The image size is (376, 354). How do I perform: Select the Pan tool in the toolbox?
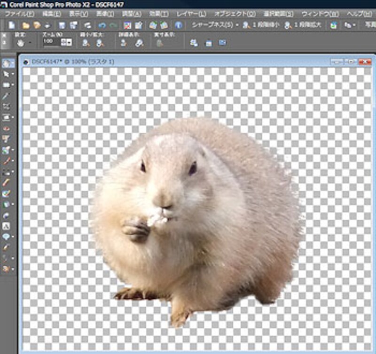[x=7, y=62]
